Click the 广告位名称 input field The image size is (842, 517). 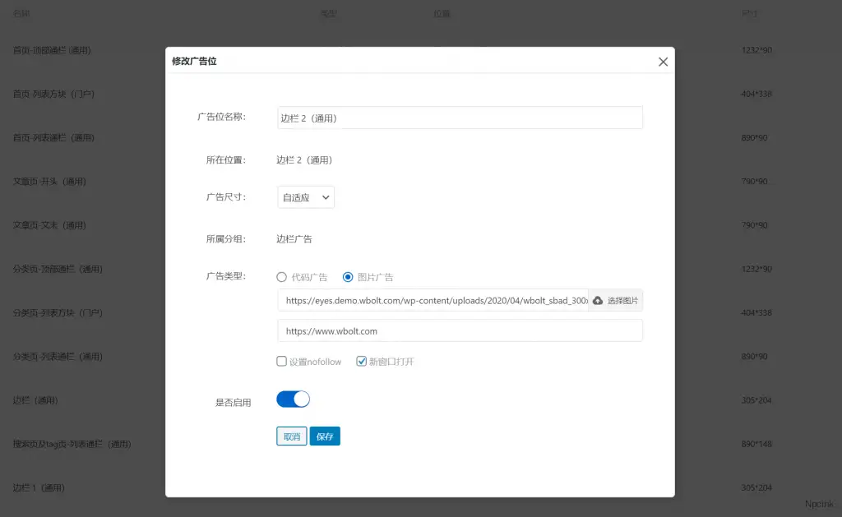[x=460, y=118]
